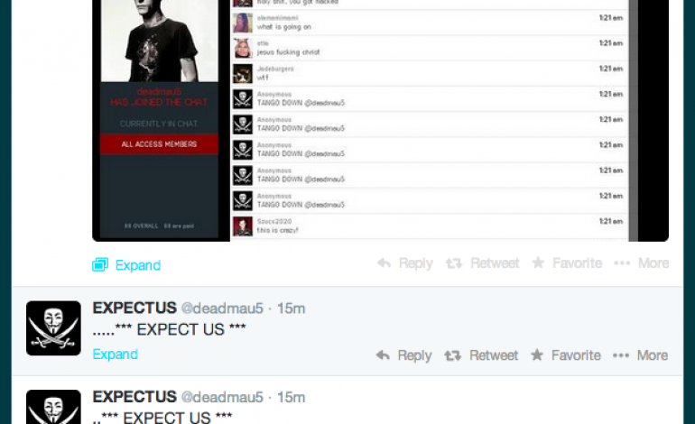Click Reply arrow on first EXPECT US tweet
This screenshot has width=695, height=424.
click(x=383, y=355)
